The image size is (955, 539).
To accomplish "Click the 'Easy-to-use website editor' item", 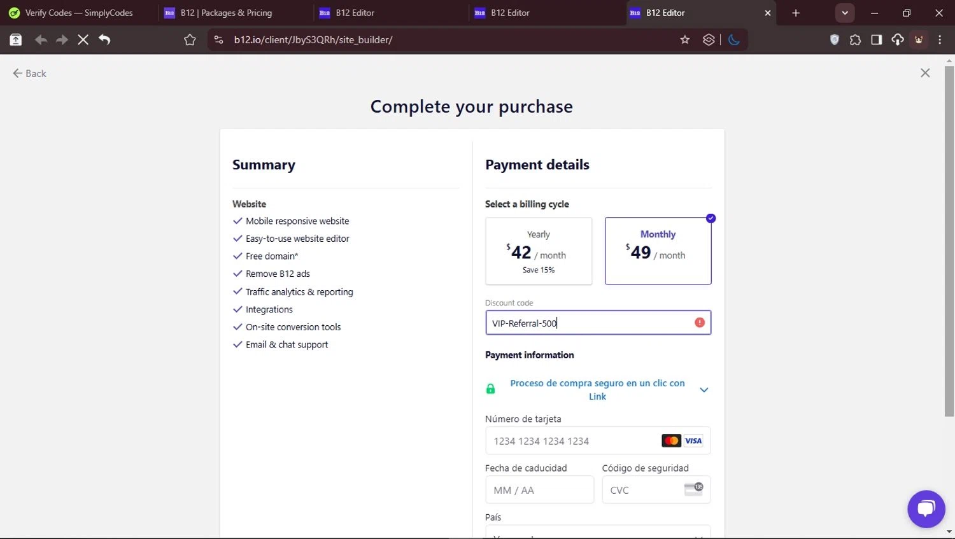I will click(297, 239).
